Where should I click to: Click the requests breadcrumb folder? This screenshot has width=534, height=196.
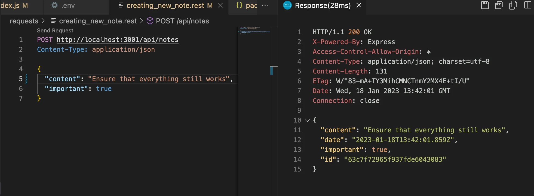coord(24,21)
